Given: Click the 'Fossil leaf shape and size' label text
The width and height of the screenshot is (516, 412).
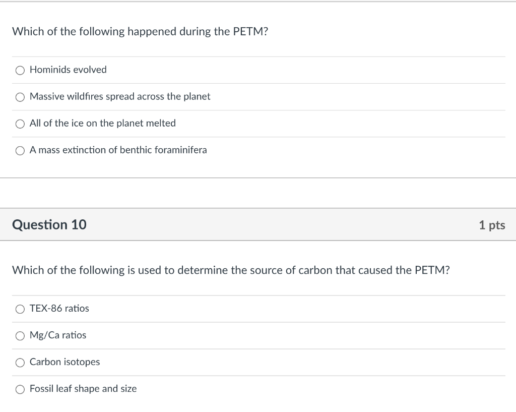Looking at the screenshot, I should (x=83, y=388).
